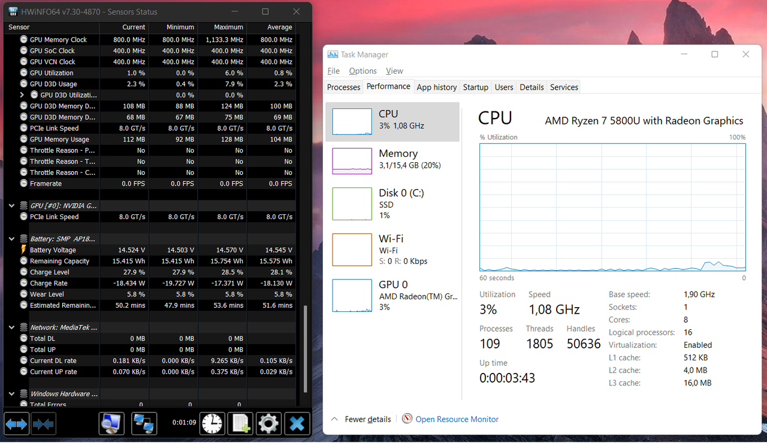Select the Current UP rate row
This screenshot has height=443, width=767.
150,372
